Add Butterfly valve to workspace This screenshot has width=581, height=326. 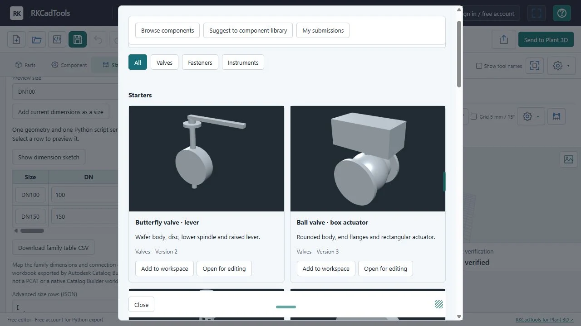(x=164, y=268)
